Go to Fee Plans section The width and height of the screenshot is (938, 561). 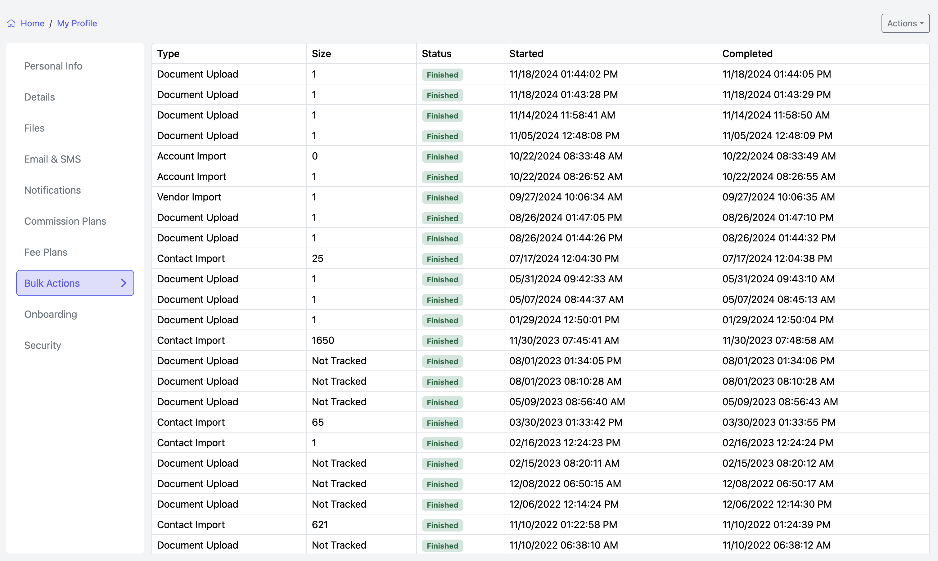coord(46,252)
